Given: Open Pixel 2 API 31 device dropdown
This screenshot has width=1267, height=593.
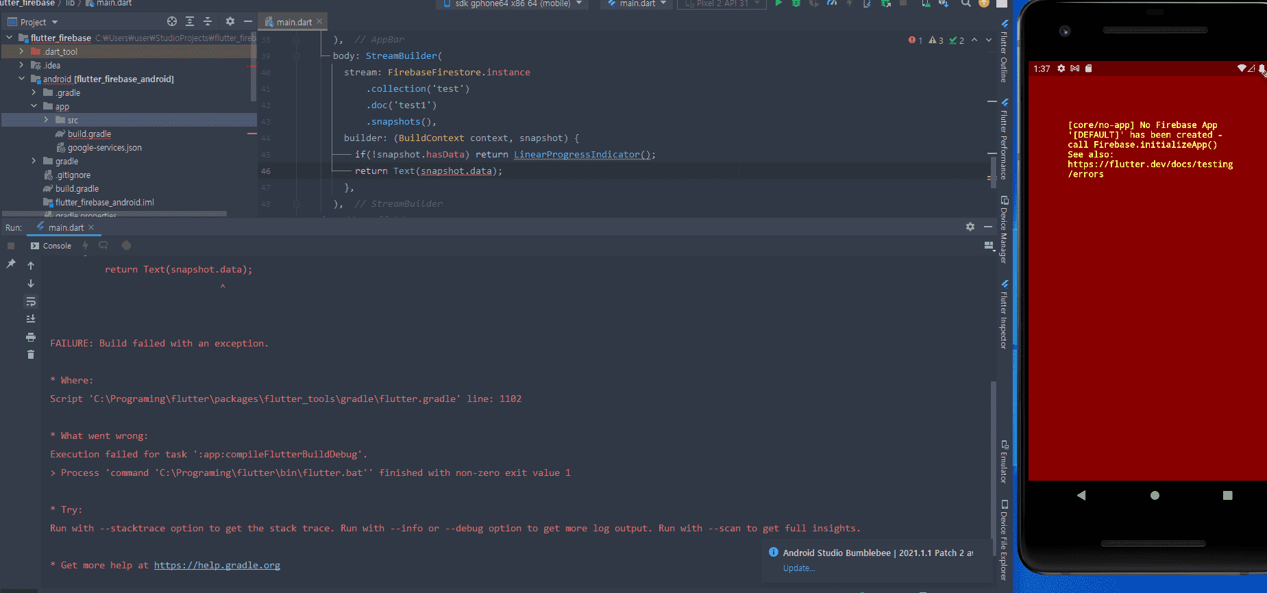Looking at the screenshot, I should 722,3.
